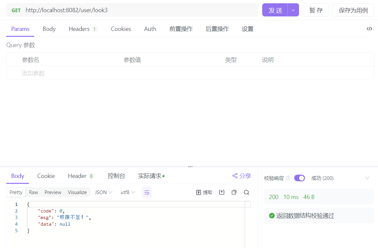Select the Visualize view mode
Viewport: 378px width, 248px height.
pos(77,192)
